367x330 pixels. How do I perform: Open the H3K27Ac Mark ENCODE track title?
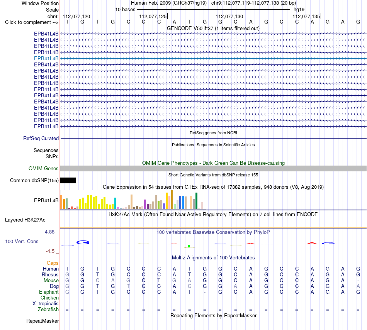[x=213, y=215]
